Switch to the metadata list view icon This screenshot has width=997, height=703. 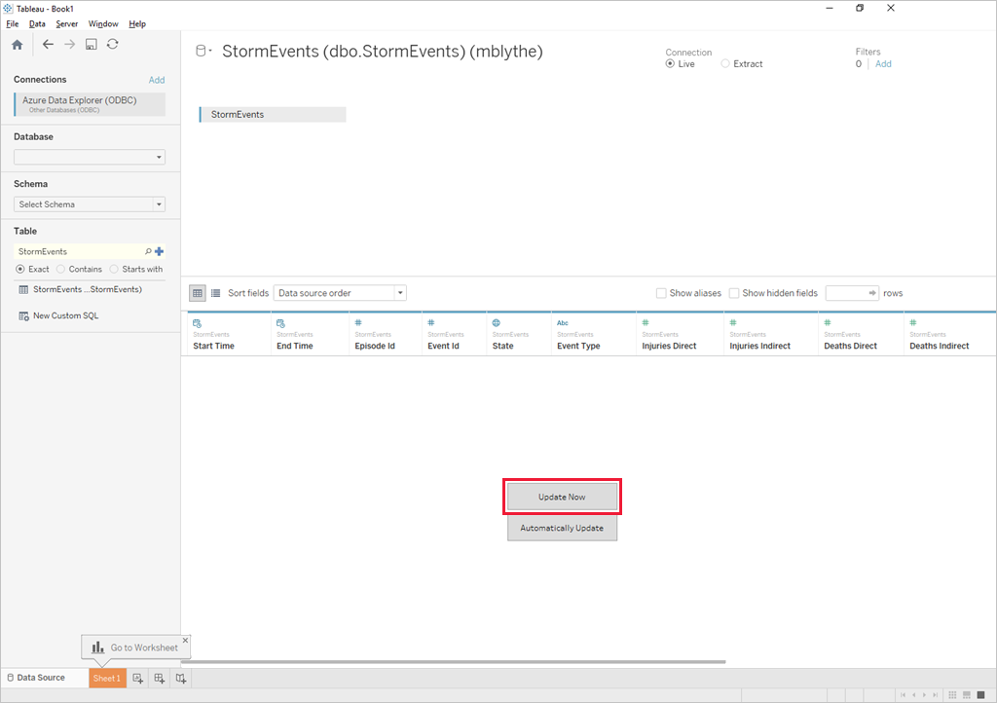click(215, 293)
